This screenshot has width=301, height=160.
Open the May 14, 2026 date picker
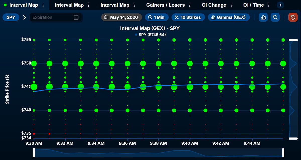122,17
